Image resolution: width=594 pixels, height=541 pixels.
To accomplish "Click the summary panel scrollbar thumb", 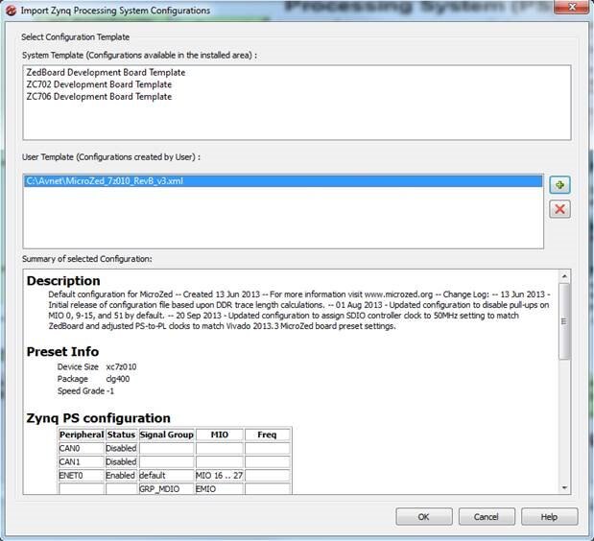I will tap(564, 321).
